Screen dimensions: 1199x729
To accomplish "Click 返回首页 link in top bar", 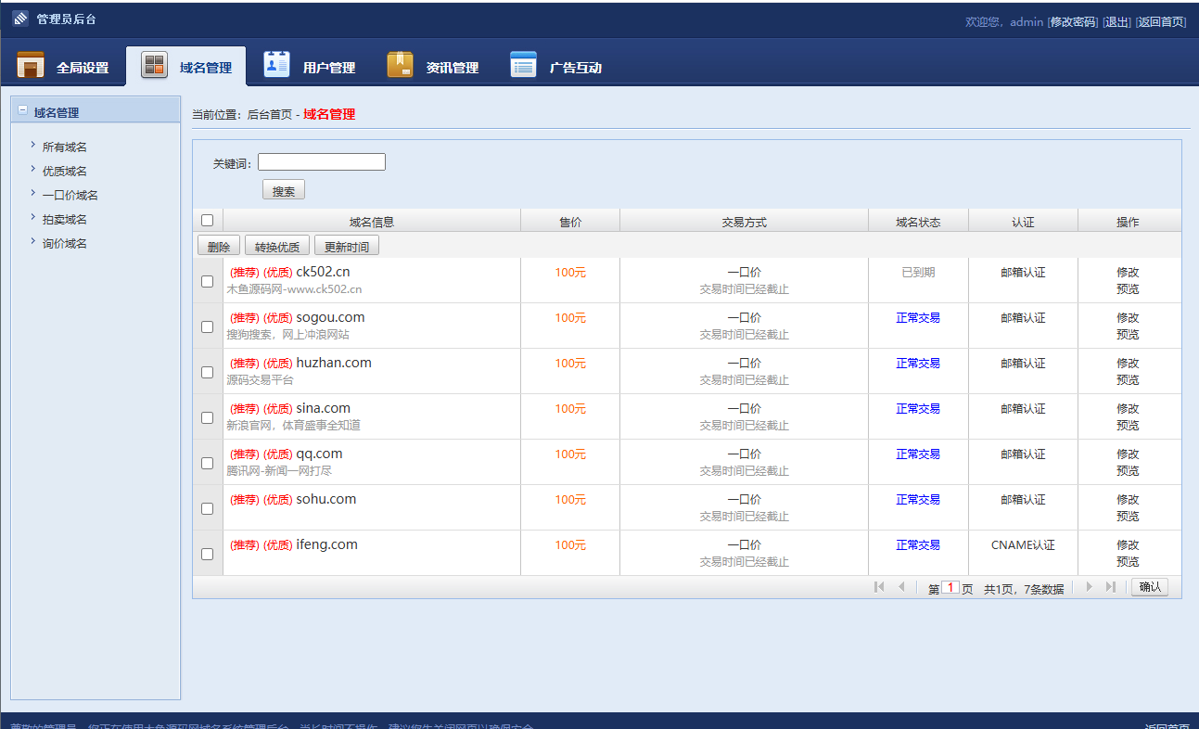I will (1161, 22).
